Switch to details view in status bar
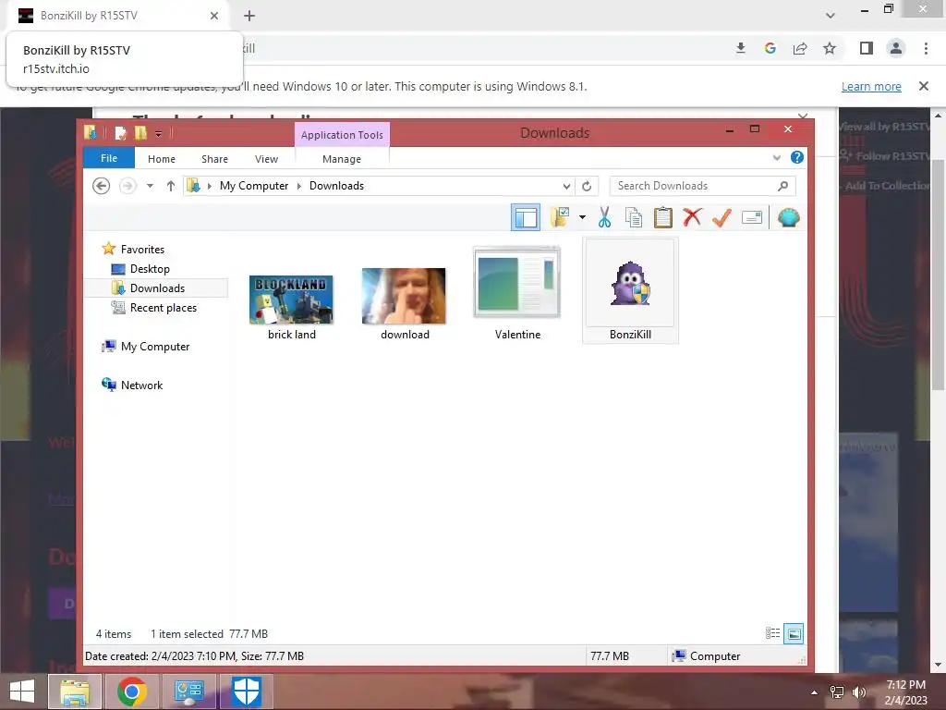 tap(773, 633)
